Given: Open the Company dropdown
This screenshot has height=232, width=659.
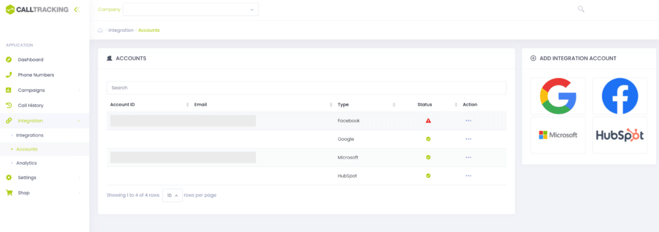Looking at the screenshot, I should [191, 9].
